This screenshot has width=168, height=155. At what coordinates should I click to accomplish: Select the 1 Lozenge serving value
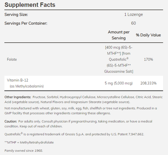[x=134, y=15]
